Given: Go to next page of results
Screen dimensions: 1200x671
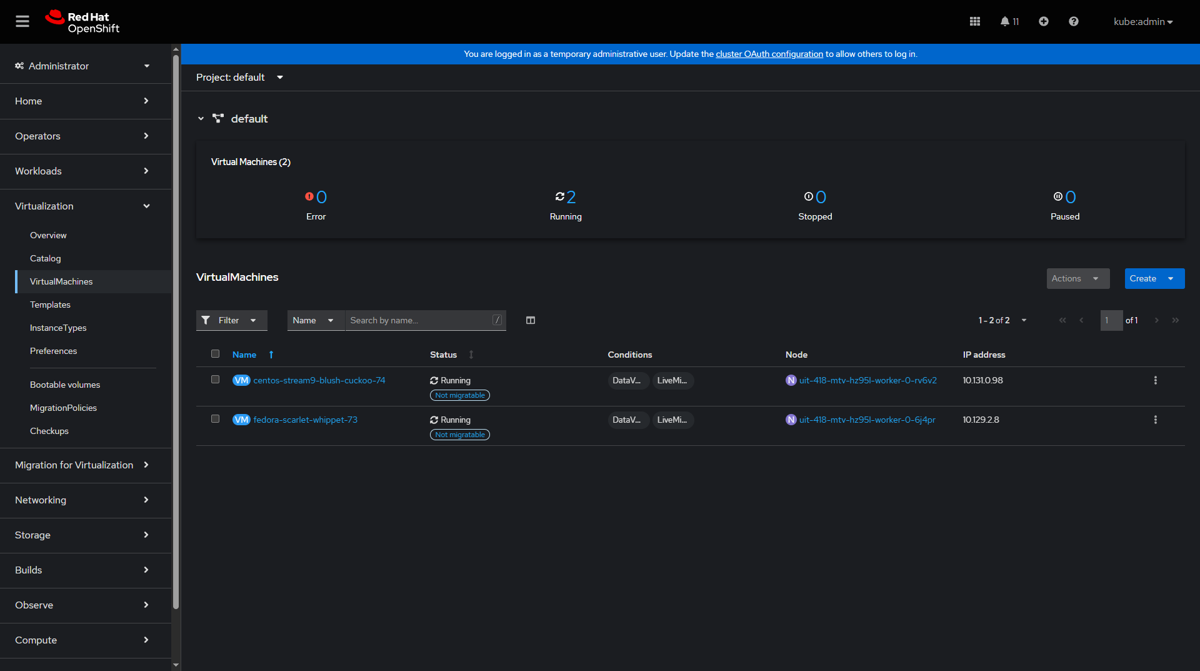Looking at the screenshot, I should click(1157, 320).
